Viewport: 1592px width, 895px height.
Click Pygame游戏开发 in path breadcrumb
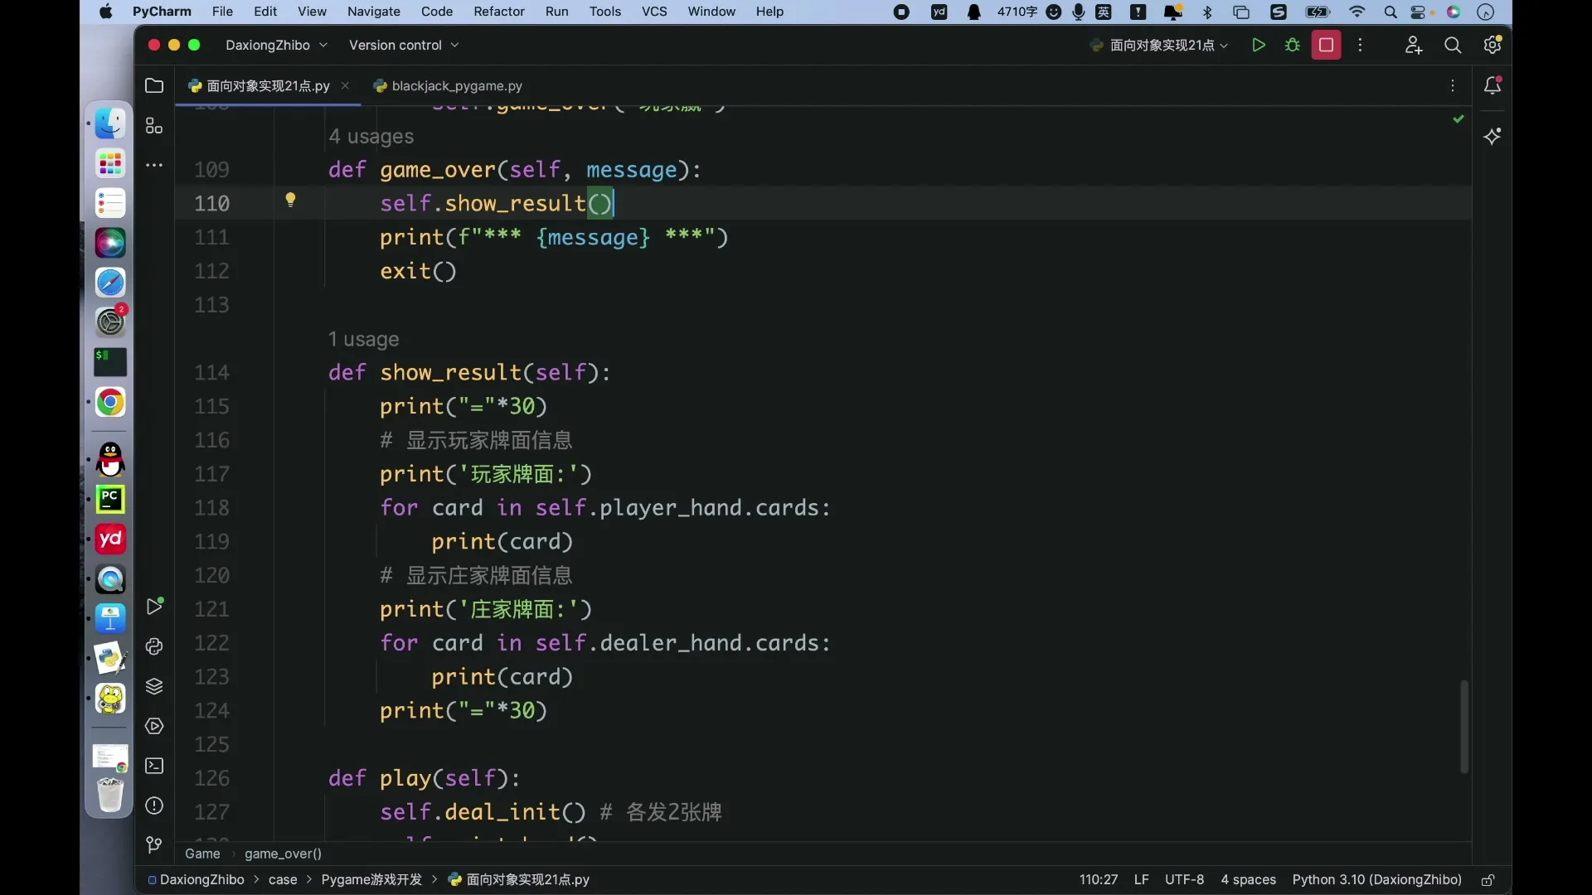point(371,880)
